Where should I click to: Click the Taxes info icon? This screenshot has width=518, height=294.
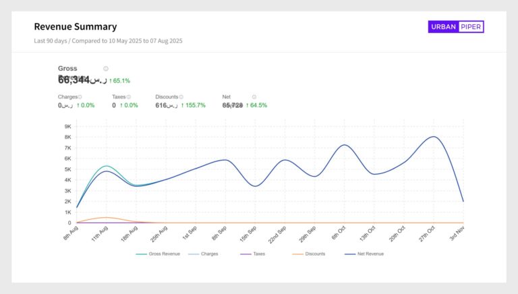[x=129, y=97]
